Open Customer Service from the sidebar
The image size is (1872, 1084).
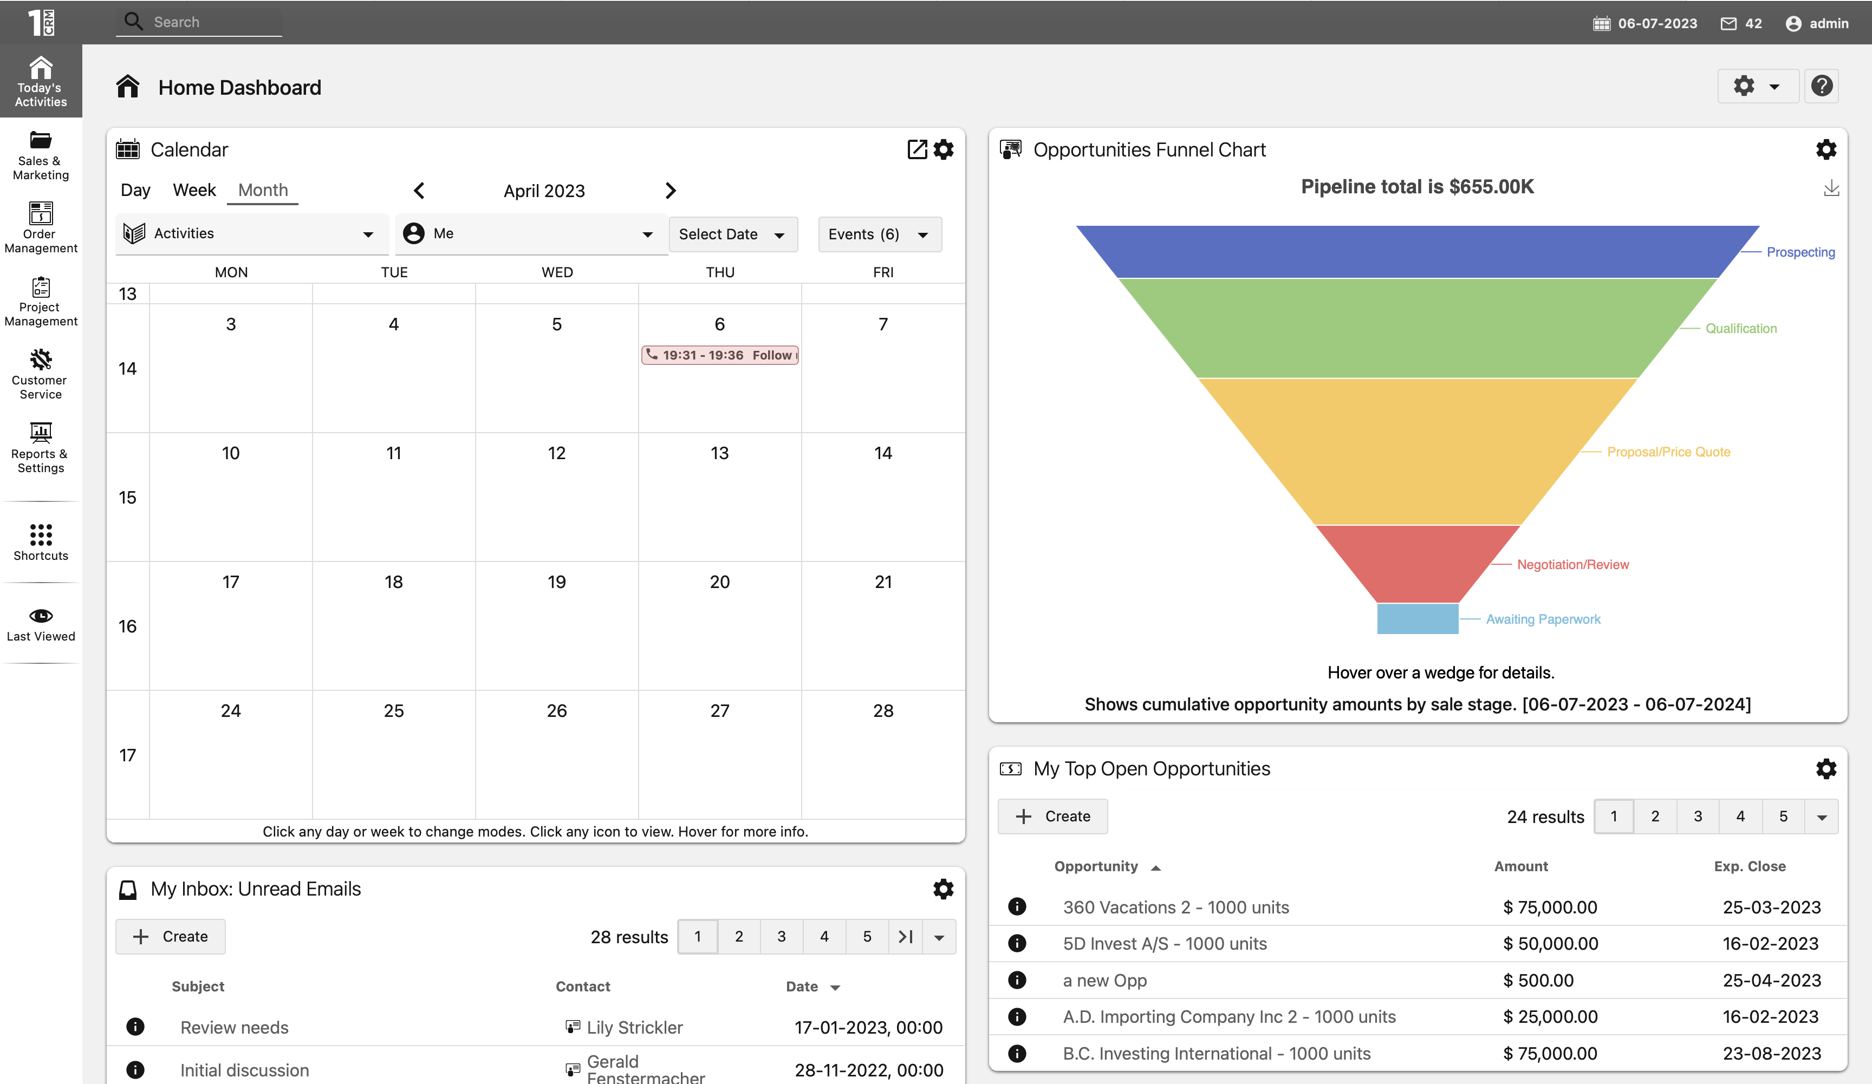[x=41, y=374]
